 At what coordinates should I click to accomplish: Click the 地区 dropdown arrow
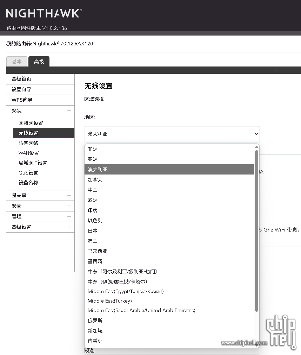(256, 134)
